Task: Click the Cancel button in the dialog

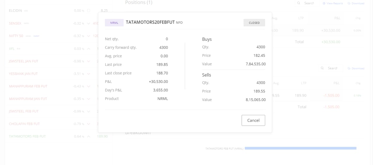Action: [x=253, y=120]
